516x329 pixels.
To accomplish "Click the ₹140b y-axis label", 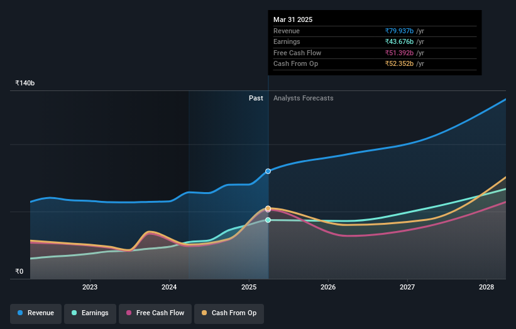I will coord(25,83).
